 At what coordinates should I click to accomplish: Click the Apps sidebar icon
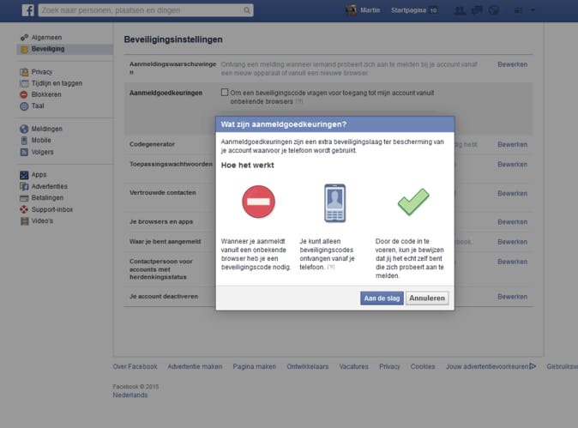[24, 175]
